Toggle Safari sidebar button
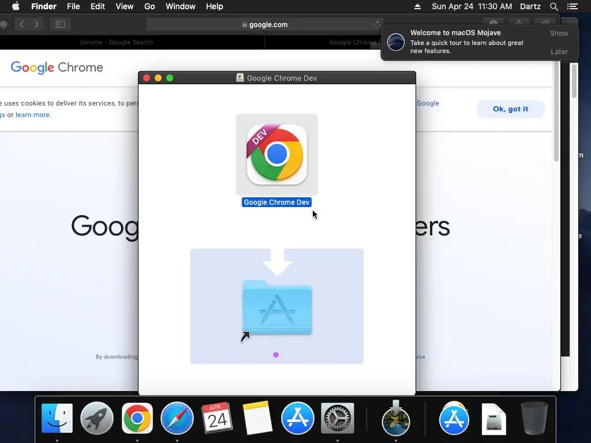591x443 pixels. 60,24
